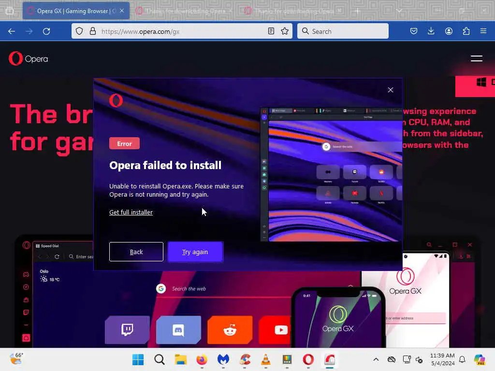Switch to the Opera installer taskbar icon
The width and height of the screenshot is (495, 371).
point(330,359)
